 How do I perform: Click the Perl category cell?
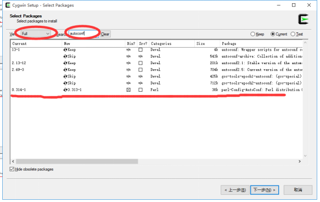[x=154, y=90]
